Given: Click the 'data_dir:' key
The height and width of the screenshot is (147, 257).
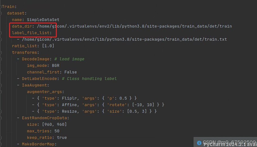Looking at the screenshot, I should point(23,26).
